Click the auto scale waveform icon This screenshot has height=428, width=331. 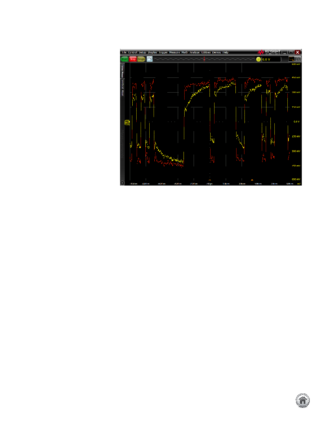pyautogui.click(x=150, y=59)
